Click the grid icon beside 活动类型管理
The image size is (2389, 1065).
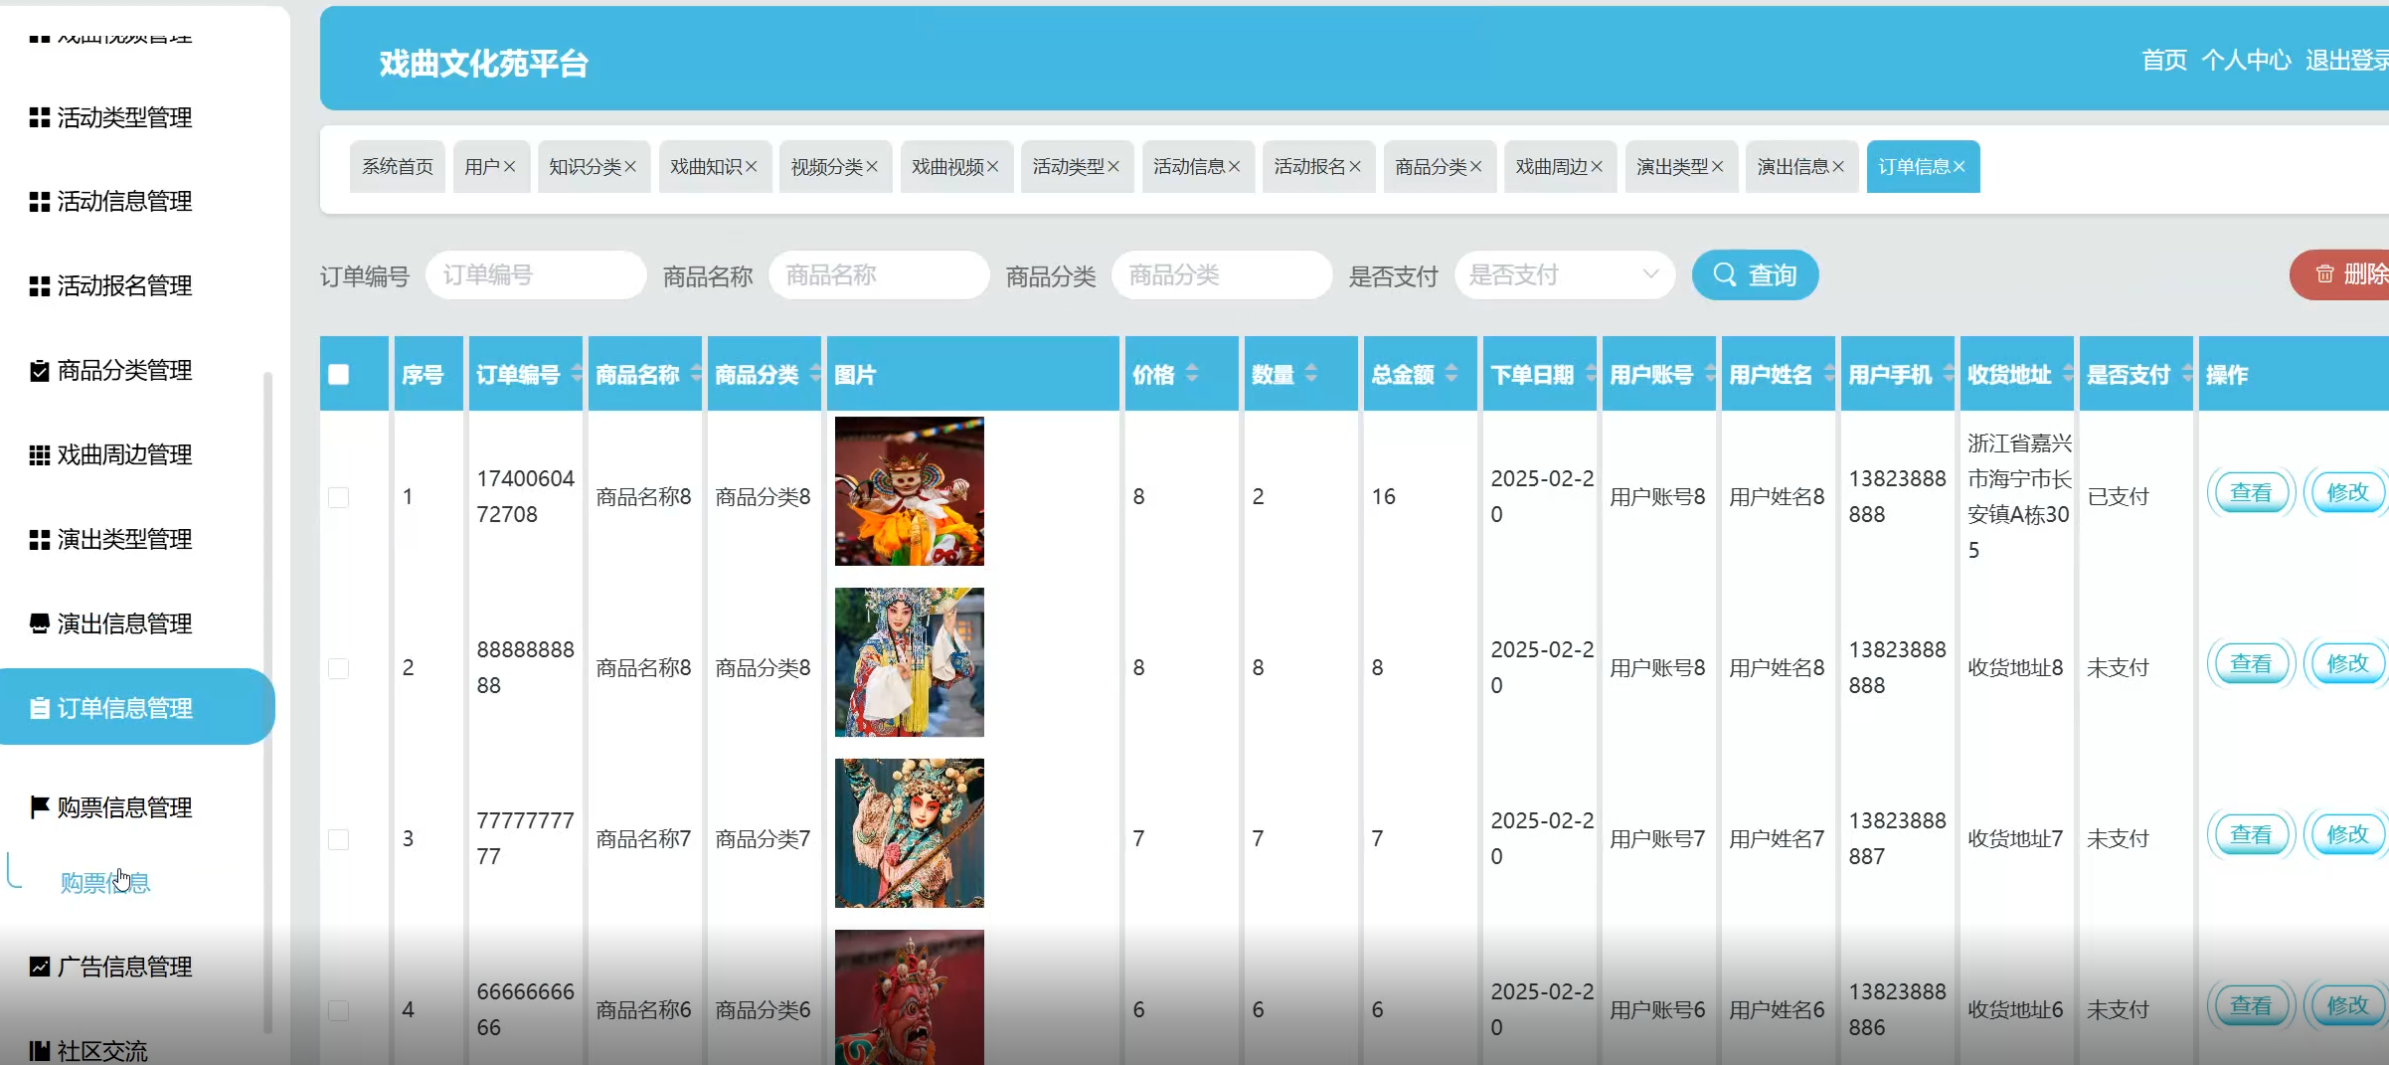(x=39, y=117)
